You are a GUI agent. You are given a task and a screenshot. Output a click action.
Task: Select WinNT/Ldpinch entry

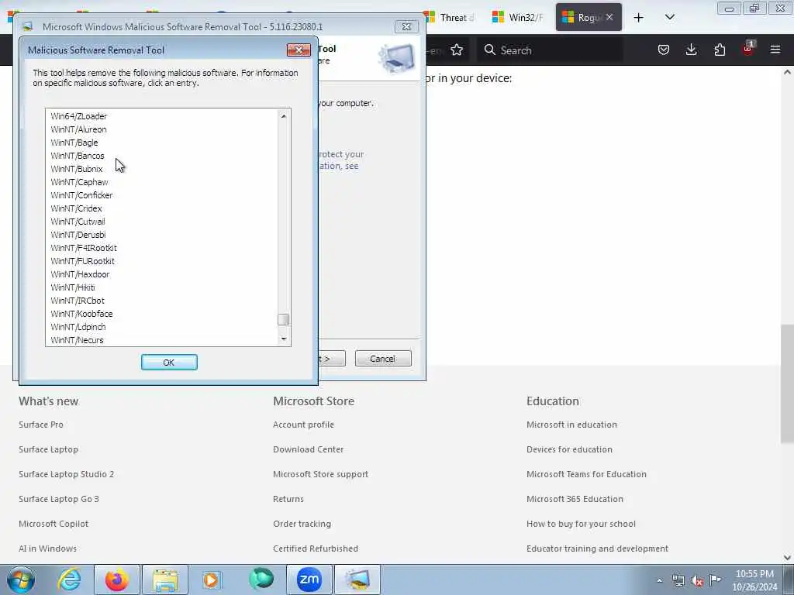78,327
